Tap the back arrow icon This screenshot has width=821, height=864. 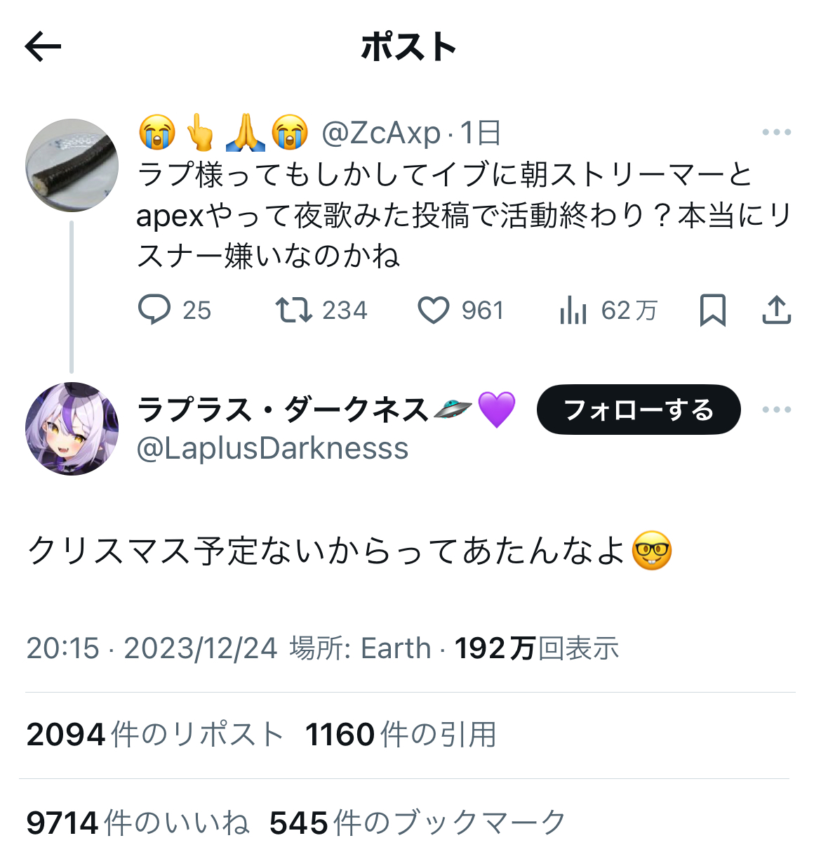43,47
